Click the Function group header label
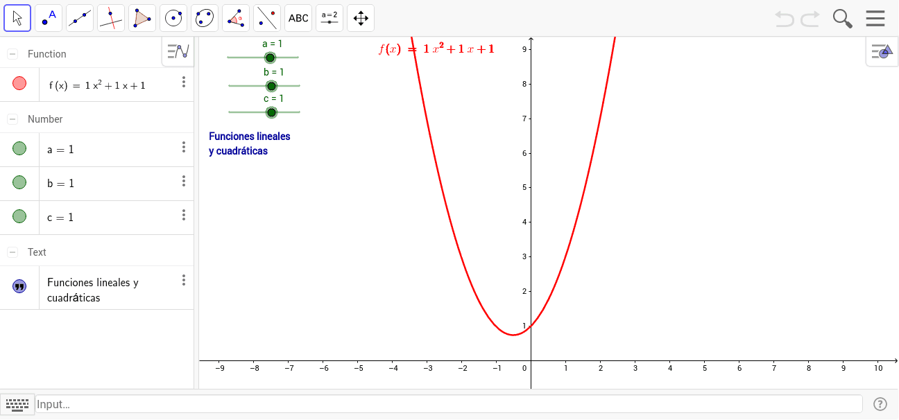 click(x=47, y=54)
